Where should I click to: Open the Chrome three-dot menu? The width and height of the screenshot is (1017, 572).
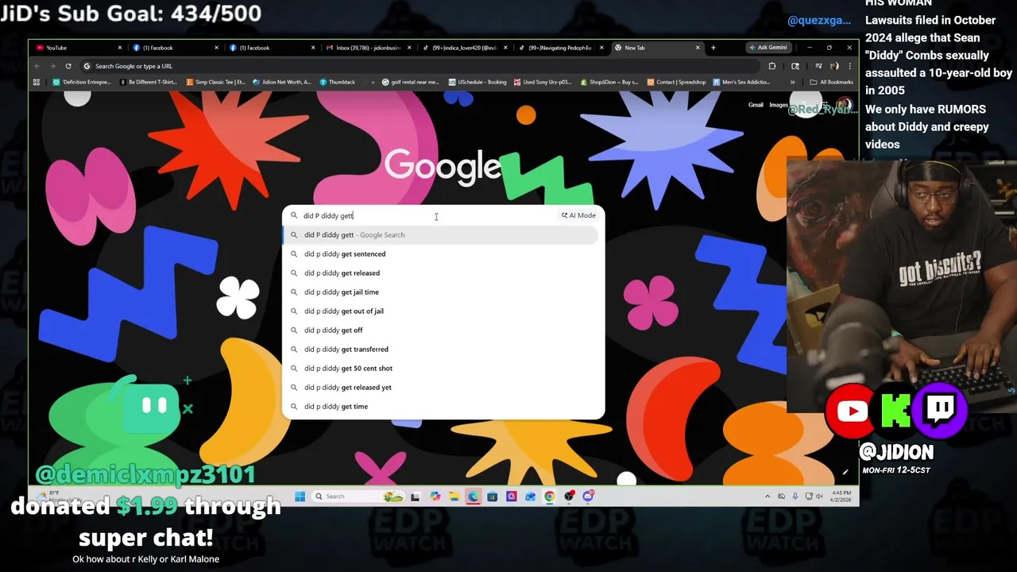849,66
